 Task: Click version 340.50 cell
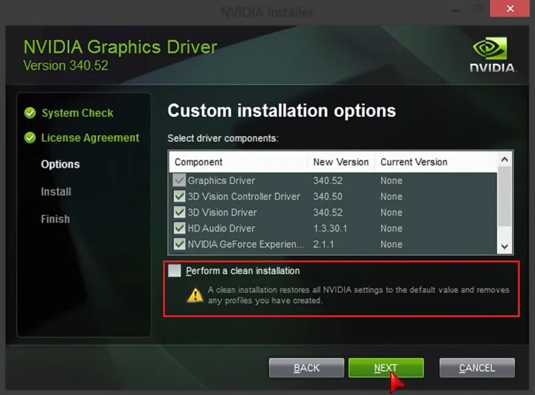pyautogui.click(x=327, y=197)
